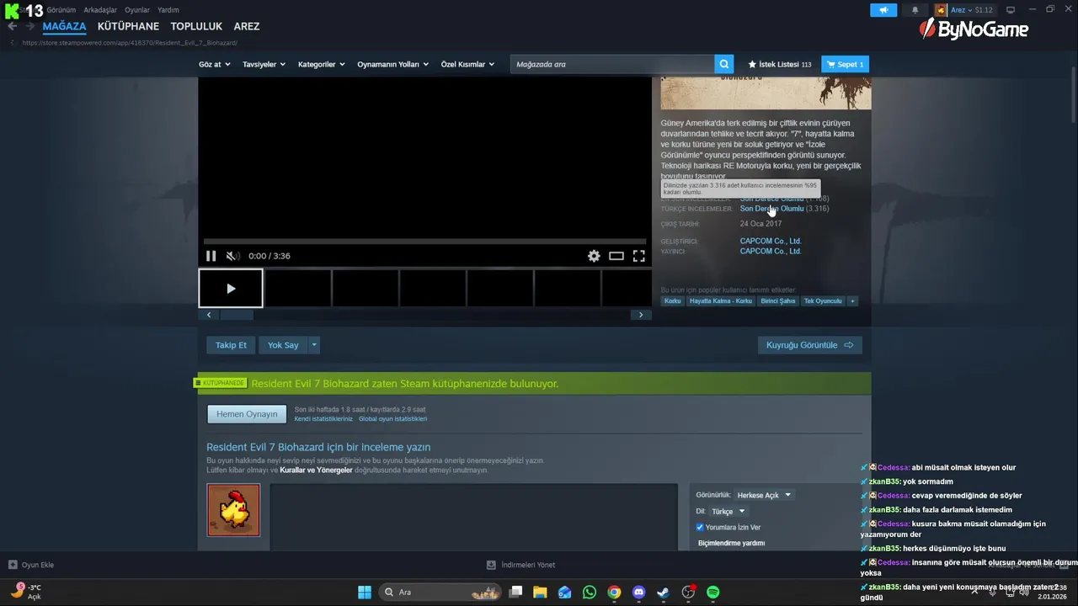The width and height of the screenshot is (1078, 606).
Task: Go back with the left navigation arrow
Action: pos(12,26)
